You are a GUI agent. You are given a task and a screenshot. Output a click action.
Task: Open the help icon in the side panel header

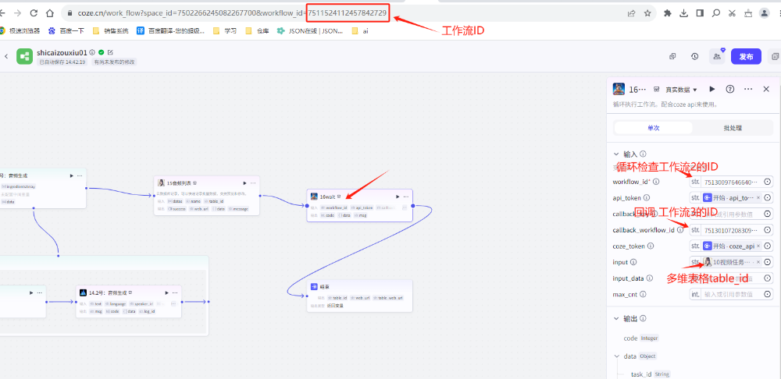tap(730, 90)
